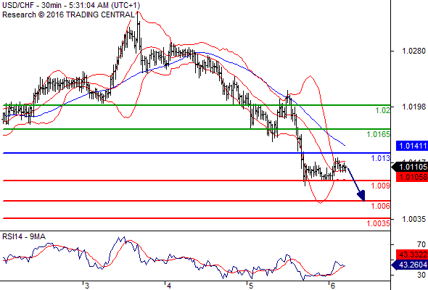This screenshot has width=428, height=290.
Task: Click the blue downward forecast arrow head
Action: click(361, 196)
